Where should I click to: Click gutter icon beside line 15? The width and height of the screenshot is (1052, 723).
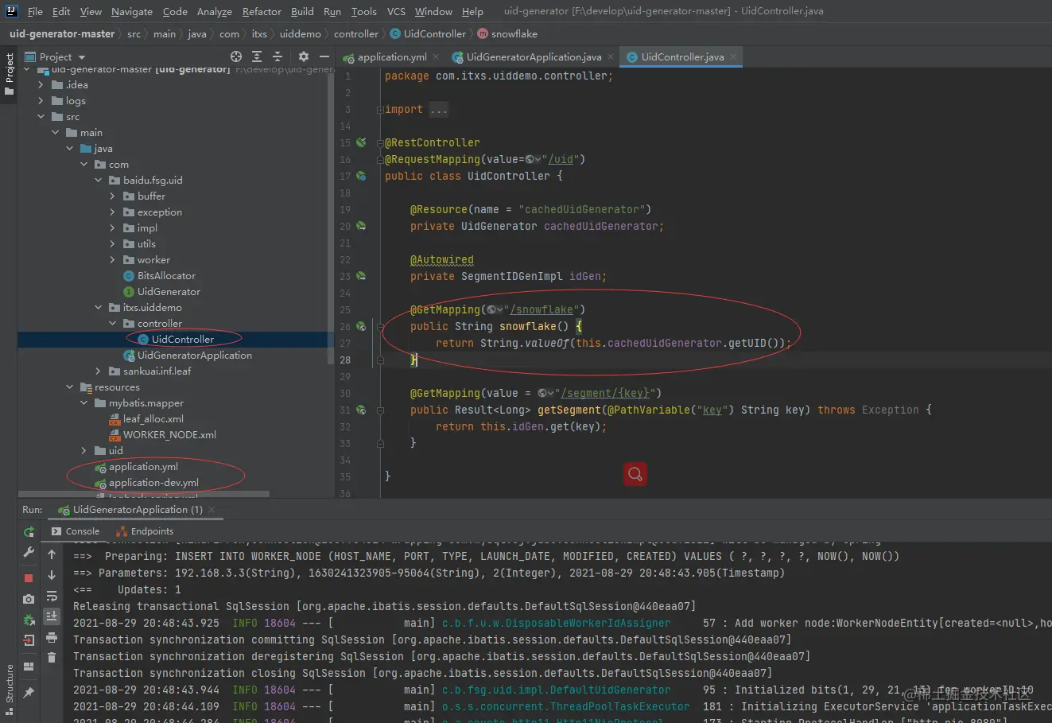pyautogui.click(x=361, y=142)
